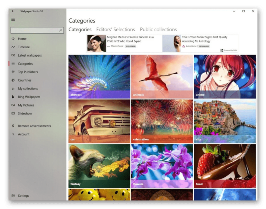Open the anime category
This screenshot has height=209, width=266.
coord(225,77)
